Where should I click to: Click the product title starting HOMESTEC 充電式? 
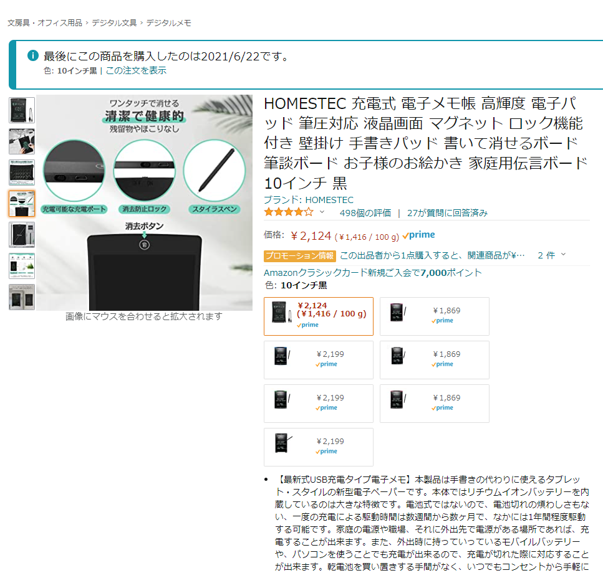click(x=426, y=143)
